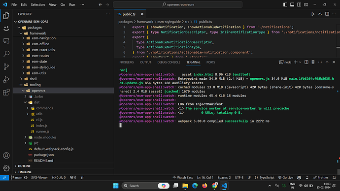Open Manage settings gear icon
The image size is (340, 191).
click(x=6, y=168)
